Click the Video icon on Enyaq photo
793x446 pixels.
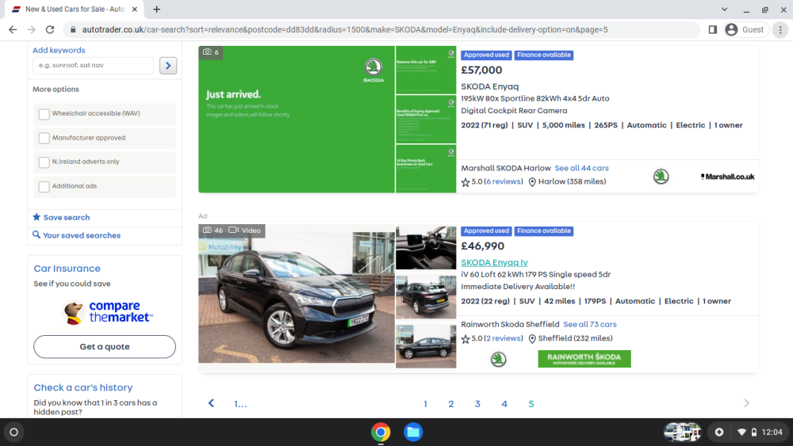[234, 231]
